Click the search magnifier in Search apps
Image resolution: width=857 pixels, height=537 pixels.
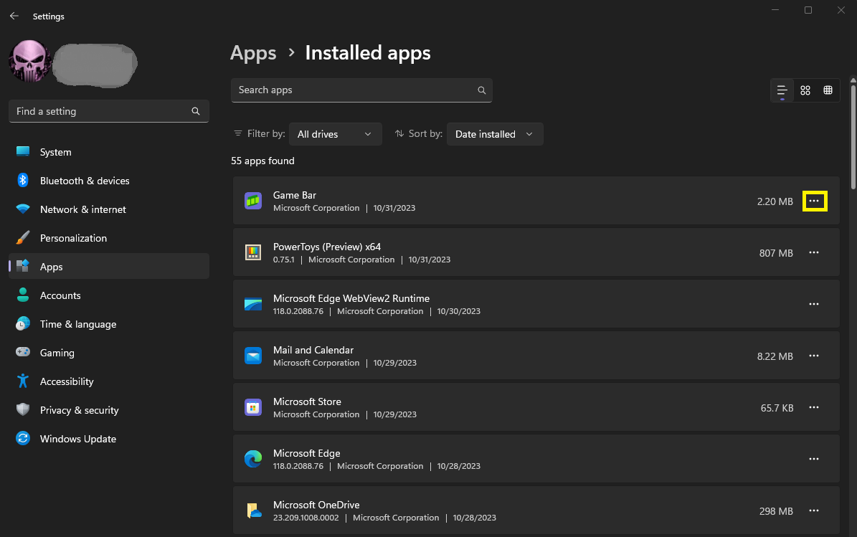(x=482, y=90)
